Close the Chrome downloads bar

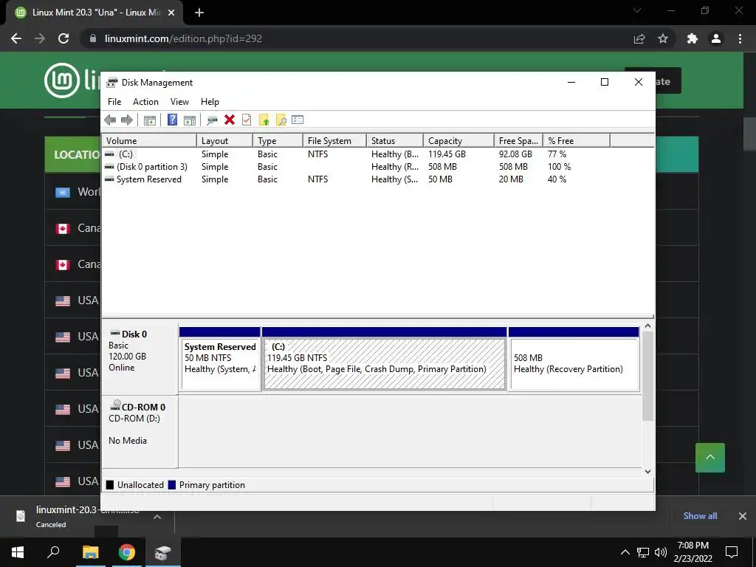pos(743,516)
